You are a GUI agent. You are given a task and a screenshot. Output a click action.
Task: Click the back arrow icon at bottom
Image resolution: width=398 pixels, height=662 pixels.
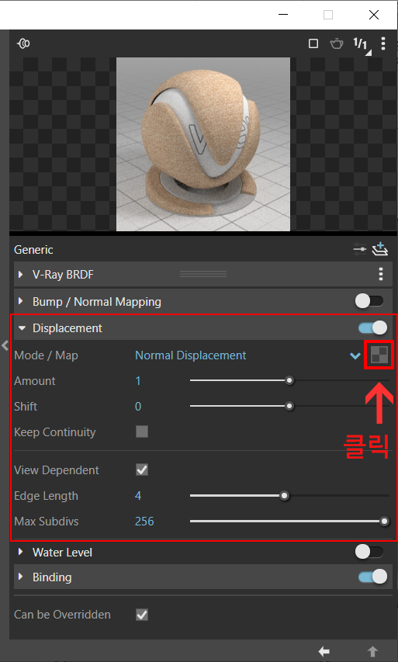coord(324,651)
